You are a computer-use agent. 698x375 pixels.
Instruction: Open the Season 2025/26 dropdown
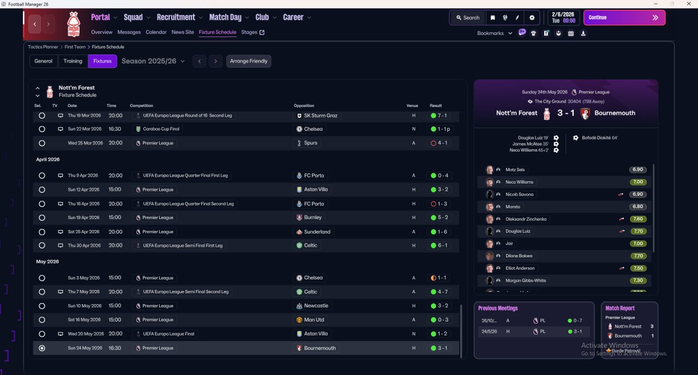point(153,61)
